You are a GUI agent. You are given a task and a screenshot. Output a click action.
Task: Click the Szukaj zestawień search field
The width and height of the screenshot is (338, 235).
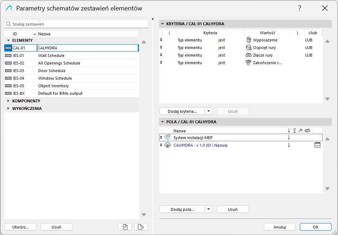pos(72,23)
